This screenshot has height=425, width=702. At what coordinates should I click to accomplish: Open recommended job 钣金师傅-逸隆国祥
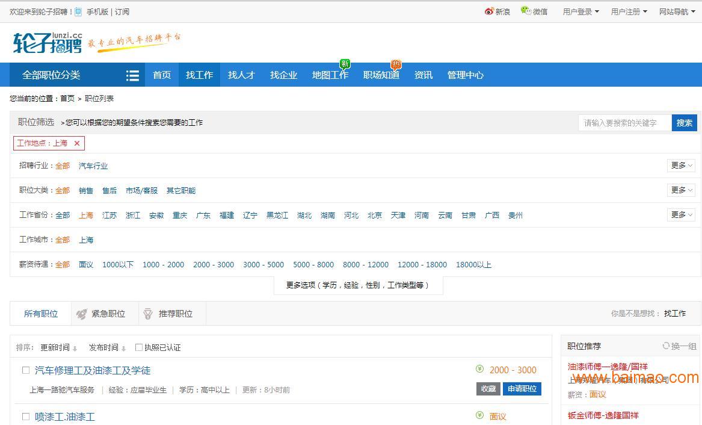click(603, 415)
